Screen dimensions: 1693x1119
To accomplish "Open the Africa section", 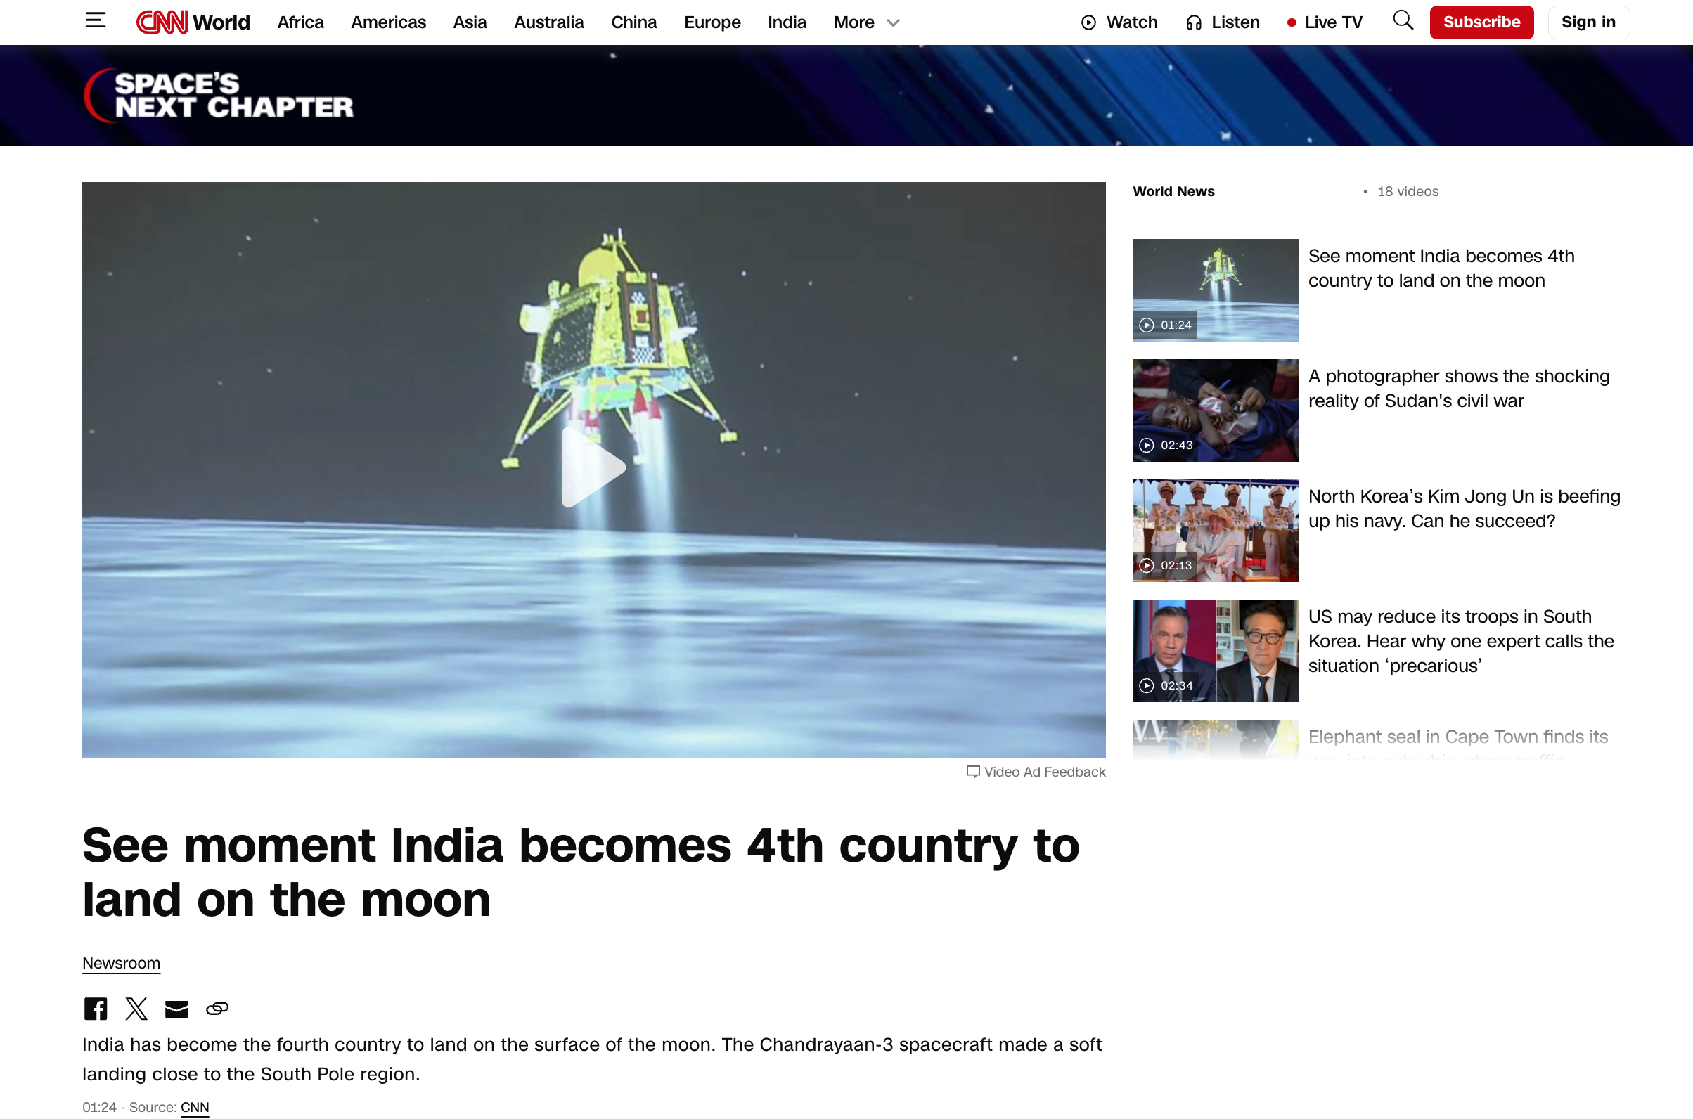I will (300, 22).
